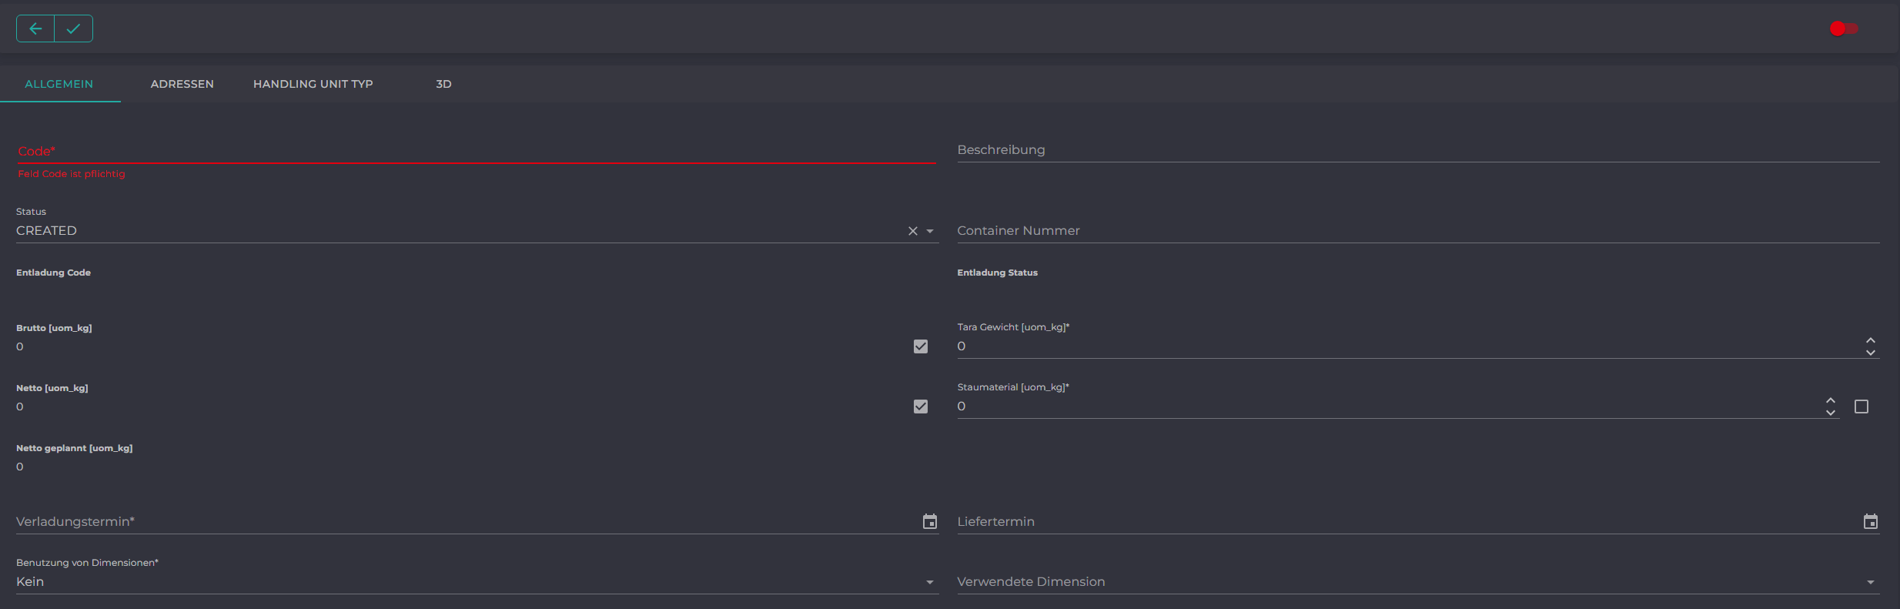Open the 3D tab
The image size is (1900, 609).
tap(443, 84)
